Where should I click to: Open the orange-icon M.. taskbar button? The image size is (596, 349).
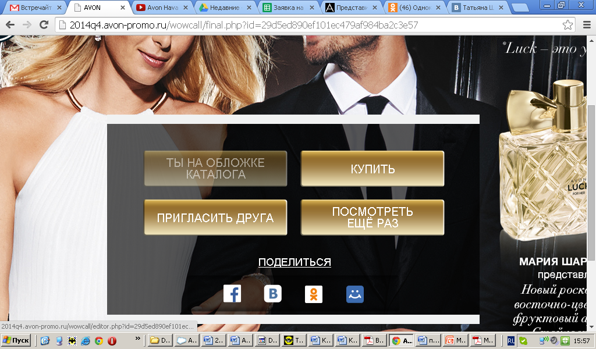coord(456,341)
